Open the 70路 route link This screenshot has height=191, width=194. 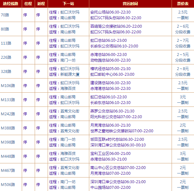5,15
